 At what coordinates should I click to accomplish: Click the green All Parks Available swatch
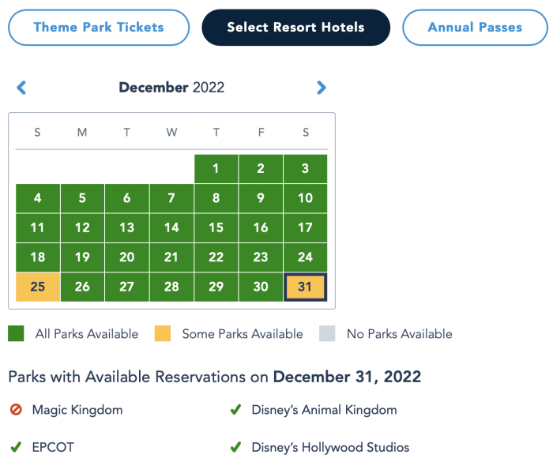point(16,333)
